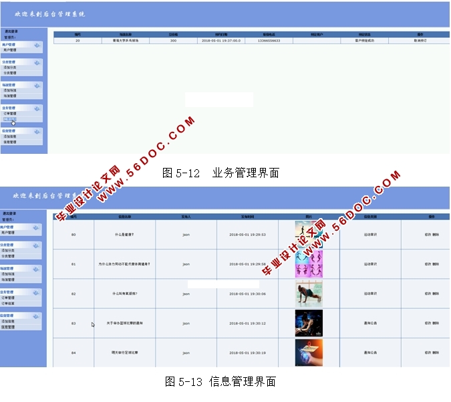
Task: Expand 用户管理 section header in Figure 5-12 sidebar
Action: tap(21, 45)
